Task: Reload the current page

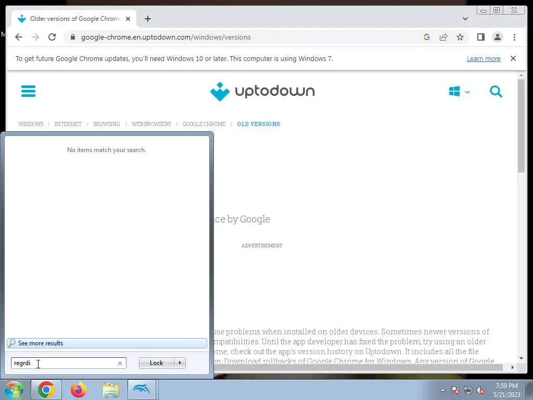Action: click(52, 37)
